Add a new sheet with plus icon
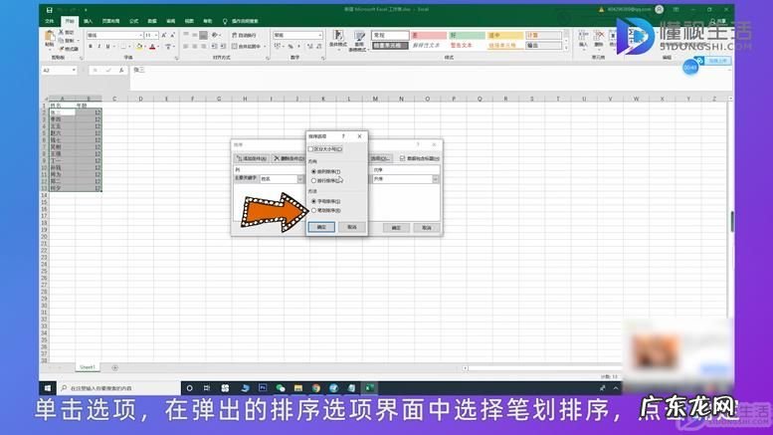 pos(114,368)
